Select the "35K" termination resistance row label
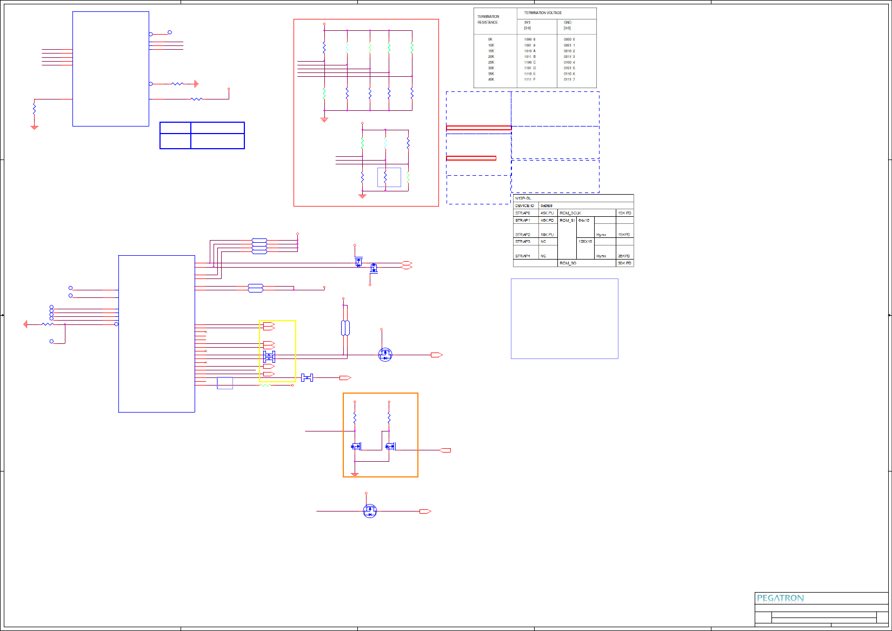 491,74
